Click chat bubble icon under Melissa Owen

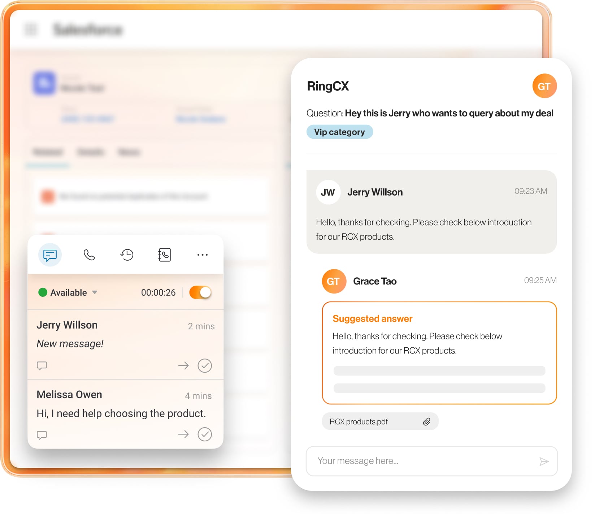tap(42, 435)
